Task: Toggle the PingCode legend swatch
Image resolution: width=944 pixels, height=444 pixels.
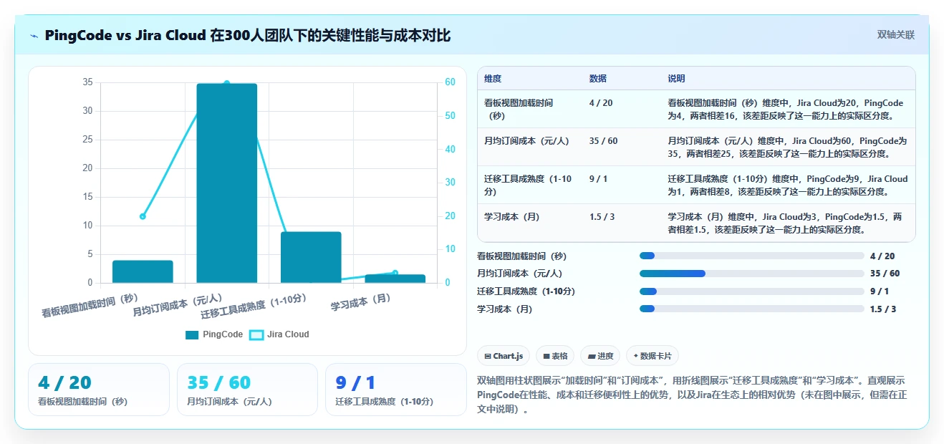Action: coord(192,334)
